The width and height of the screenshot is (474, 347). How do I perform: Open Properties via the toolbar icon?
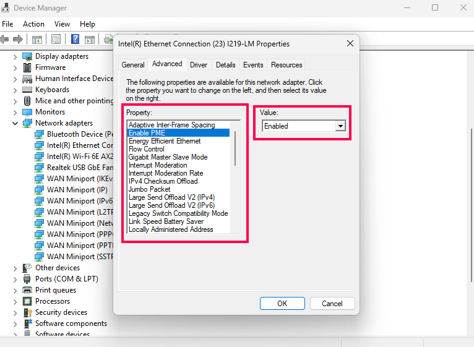click(x=56, y=39)
